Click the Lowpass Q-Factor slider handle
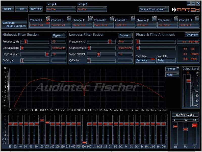The height and width of the screenshot is (152, 202). [x=89, y=60]
